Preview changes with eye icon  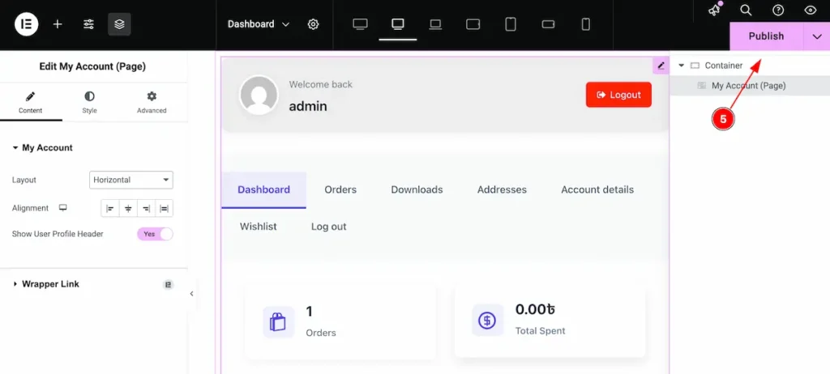click(810, 11)
